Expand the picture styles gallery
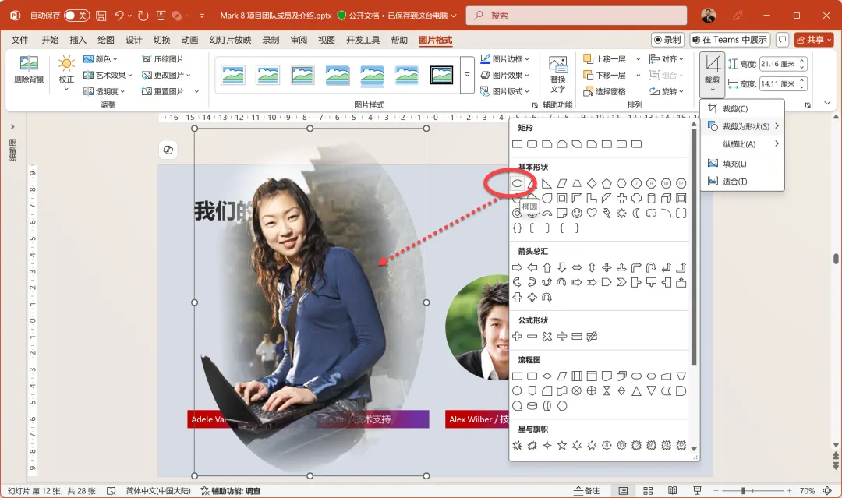842x498 pixels. [x=468, y=75]
